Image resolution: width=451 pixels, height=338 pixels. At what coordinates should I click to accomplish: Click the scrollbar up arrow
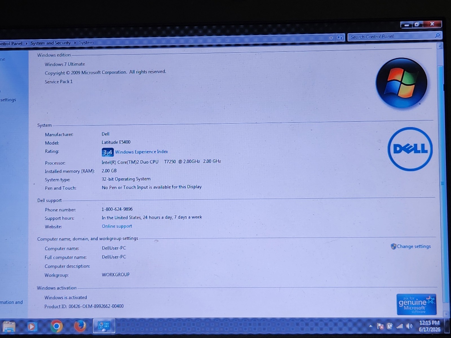tap(439, 46)
